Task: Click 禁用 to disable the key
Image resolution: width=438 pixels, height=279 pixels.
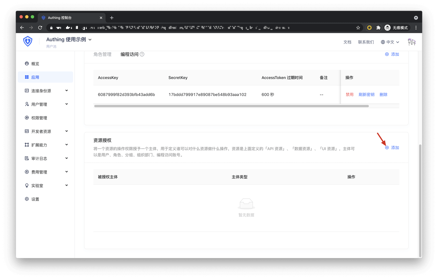Action: click(x=349, y=94)
